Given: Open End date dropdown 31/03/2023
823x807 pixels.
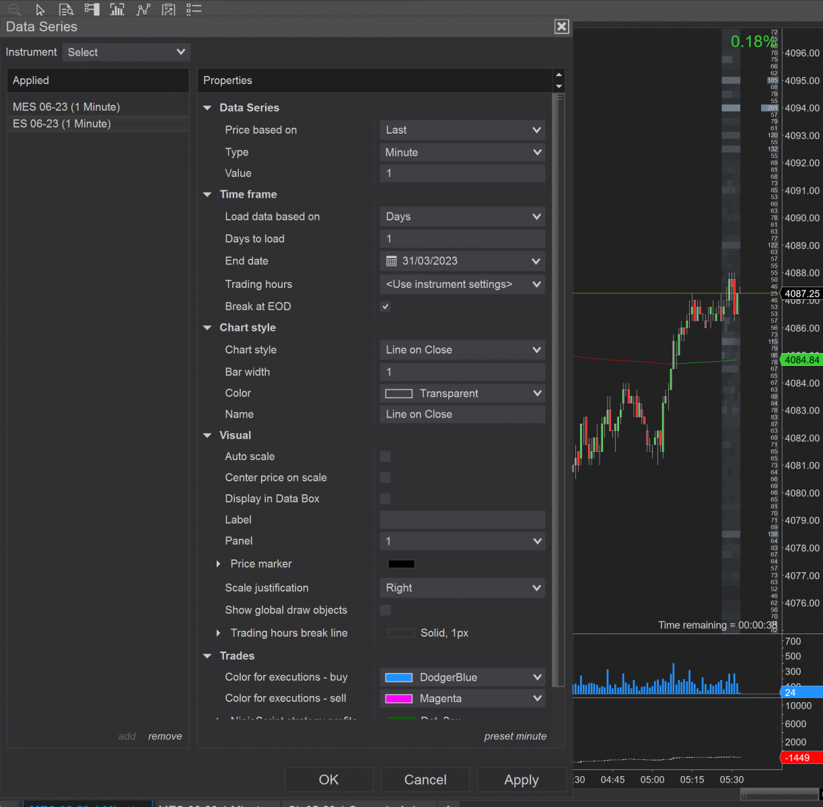Looking at the screenshot, I should (x=462, y=261).
